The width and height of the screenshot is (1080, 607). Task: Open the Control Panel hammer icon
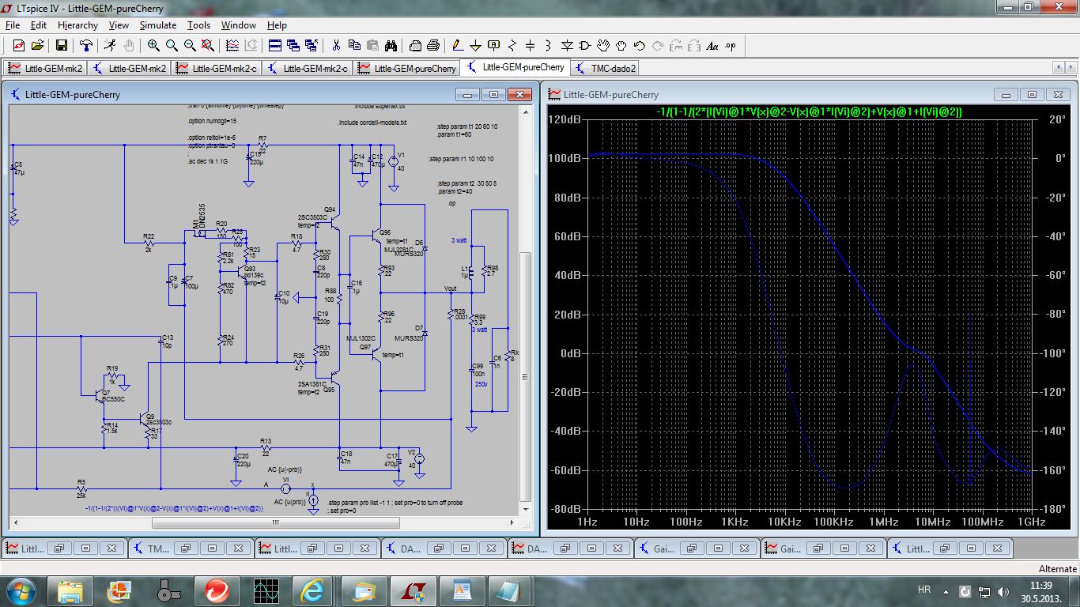pyautogui.click(x=85, y=45)
